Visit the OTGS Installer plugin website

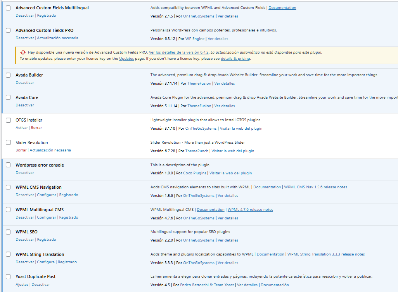point(241,129)
